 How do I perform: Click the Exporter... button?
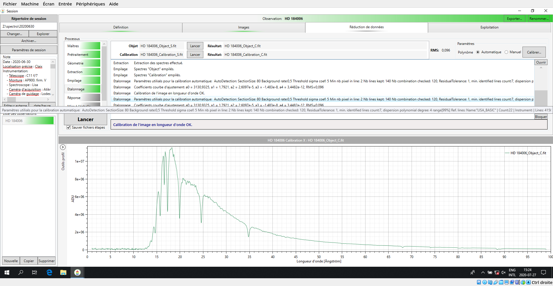[514, 19]
